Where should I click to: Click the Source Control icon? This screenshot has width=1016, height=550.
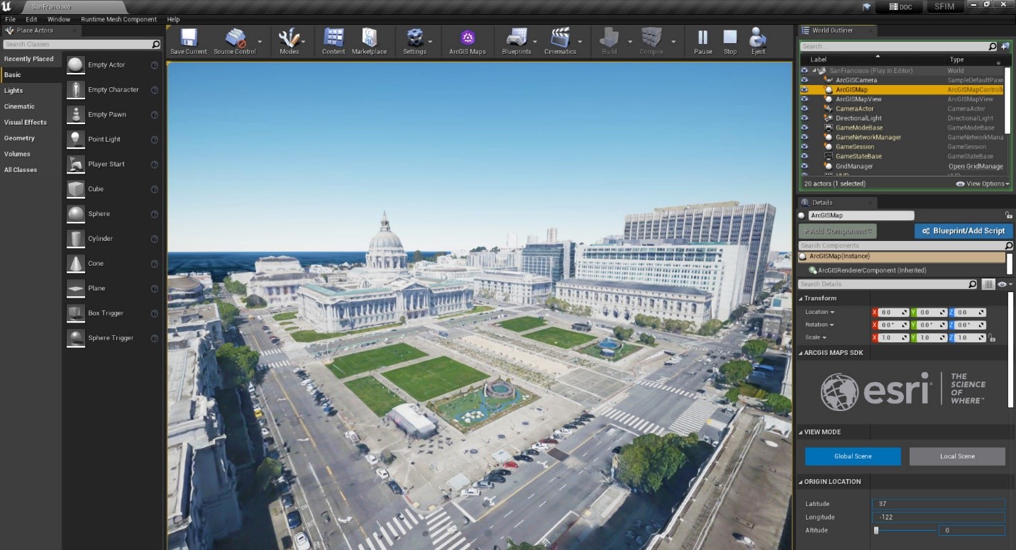[x=234, y=40]
